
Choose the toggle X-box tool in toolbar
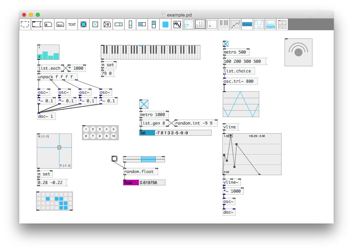(x=95, y=24)
